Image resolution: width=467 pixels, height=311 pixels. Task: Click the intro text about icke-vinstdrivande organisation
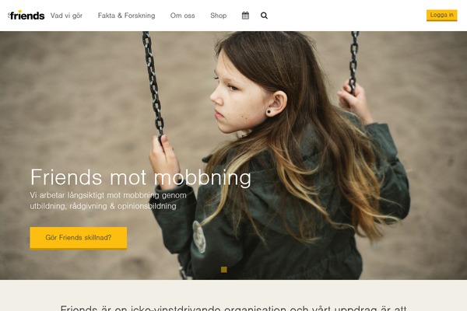[x=233, y=308]
